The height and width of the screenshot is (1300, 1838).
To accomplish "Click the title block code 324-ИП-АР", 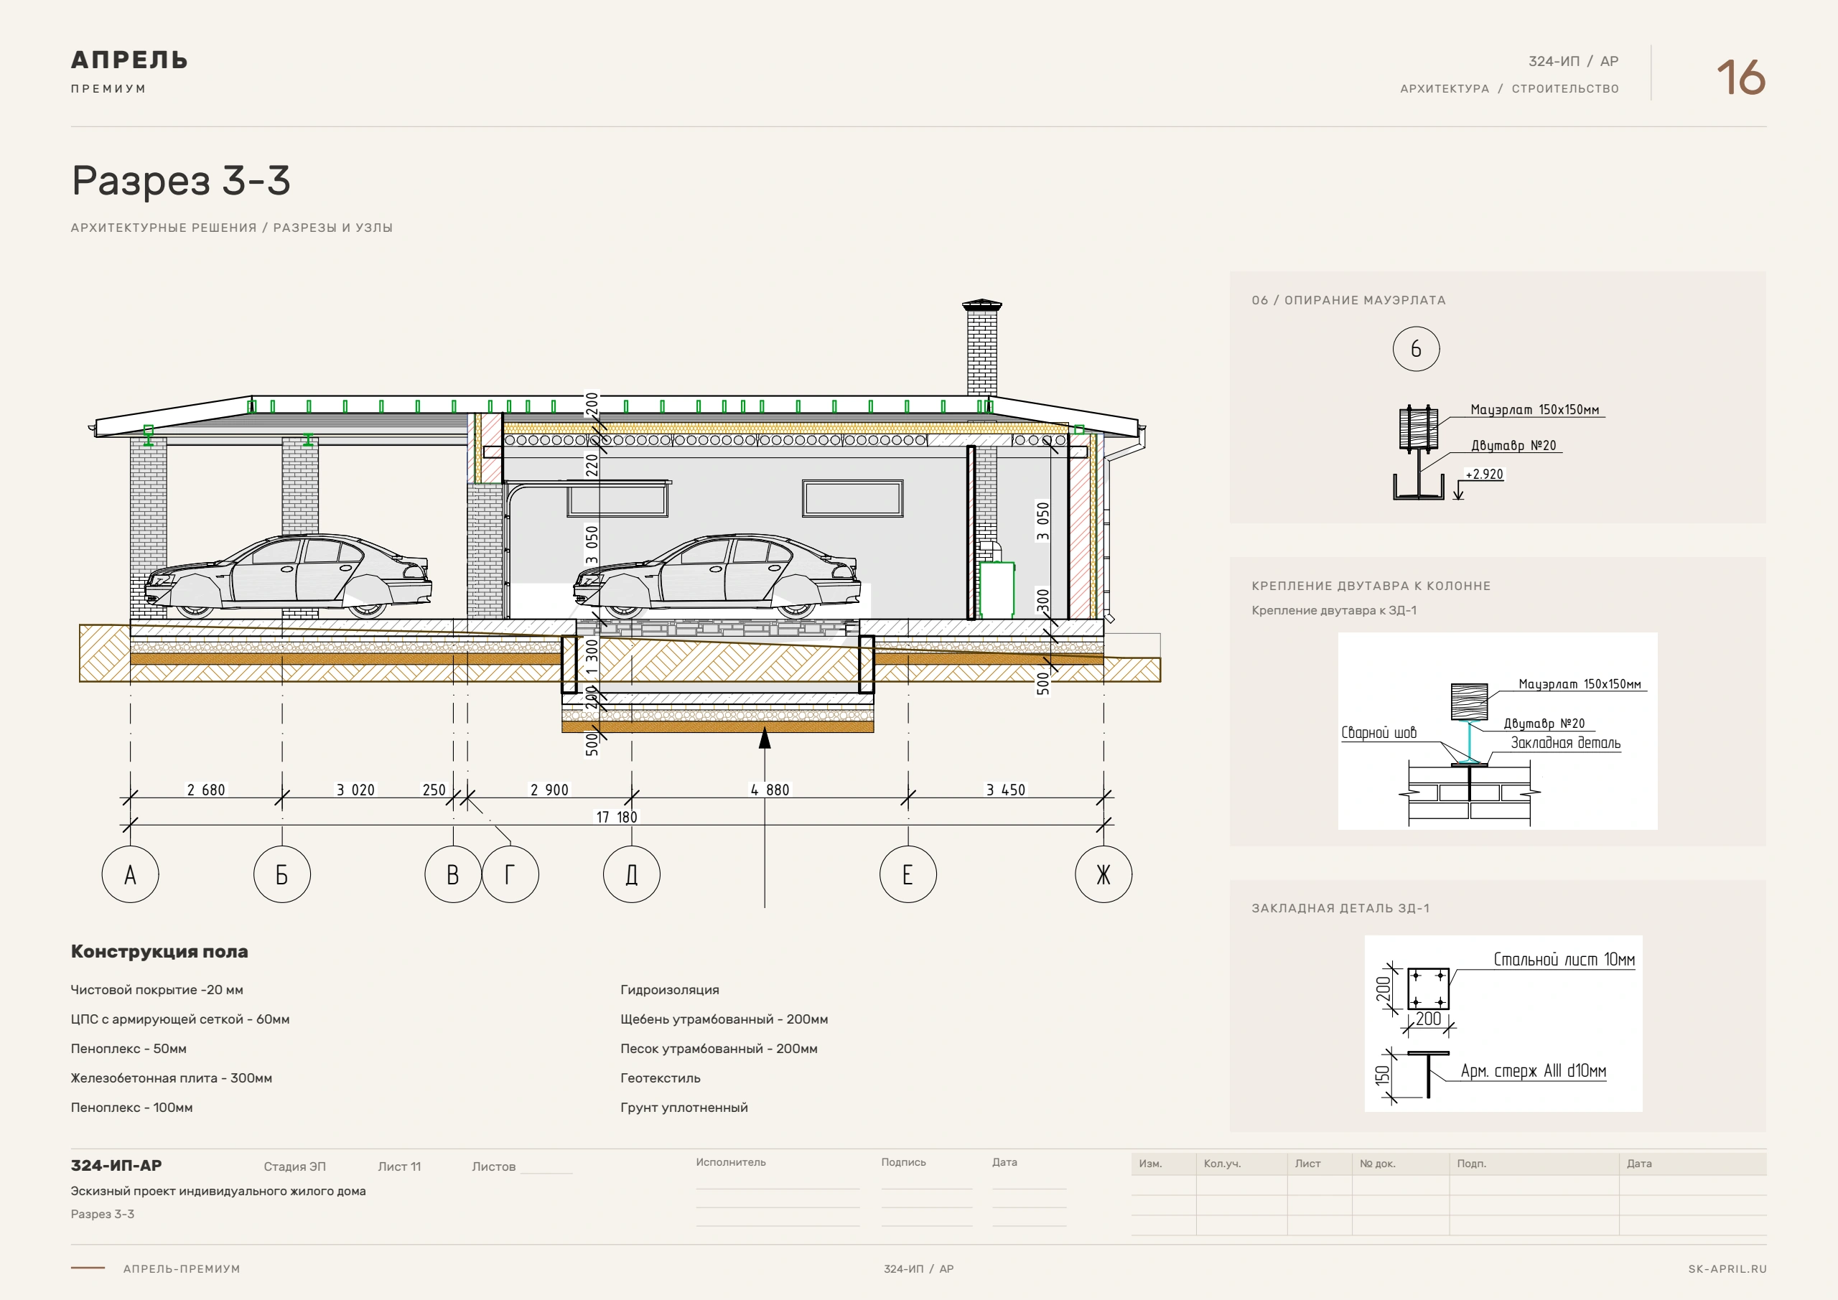I will pos(116,1166).
